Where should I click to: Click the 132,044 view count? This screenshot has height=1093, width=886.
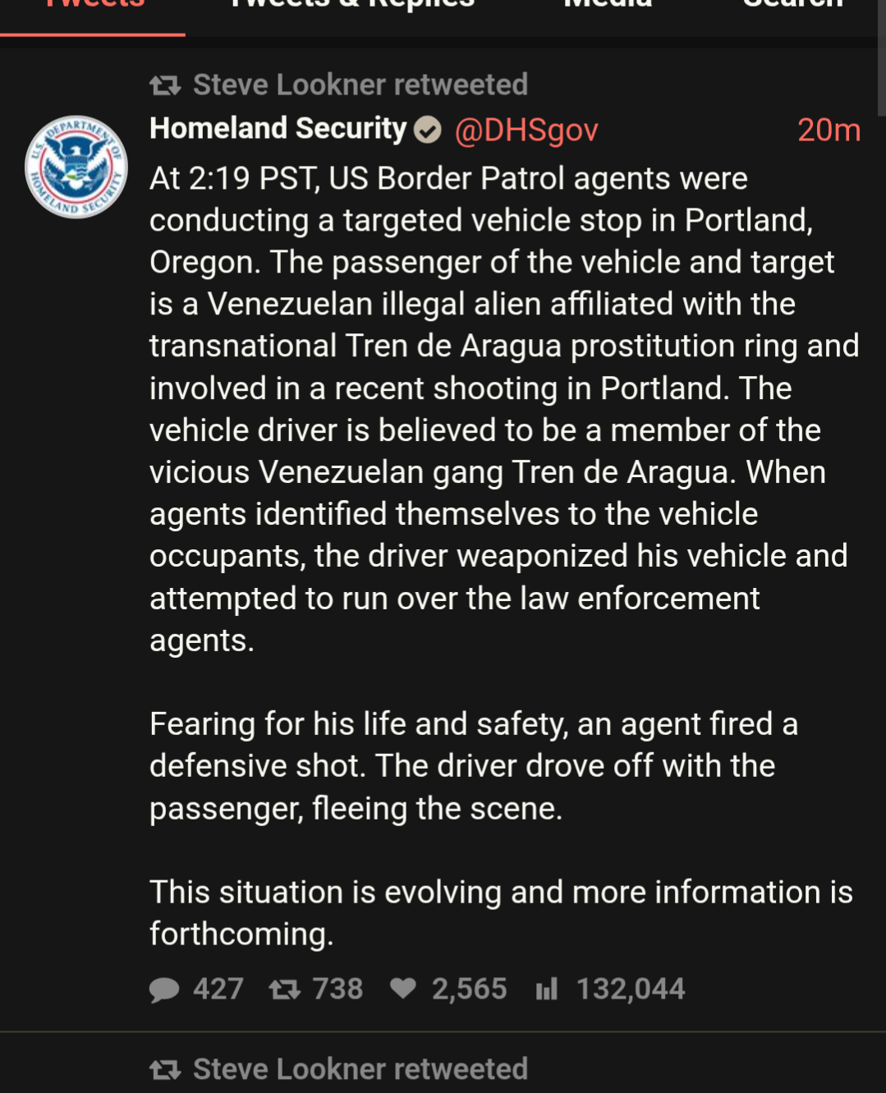tap(630, 989)
